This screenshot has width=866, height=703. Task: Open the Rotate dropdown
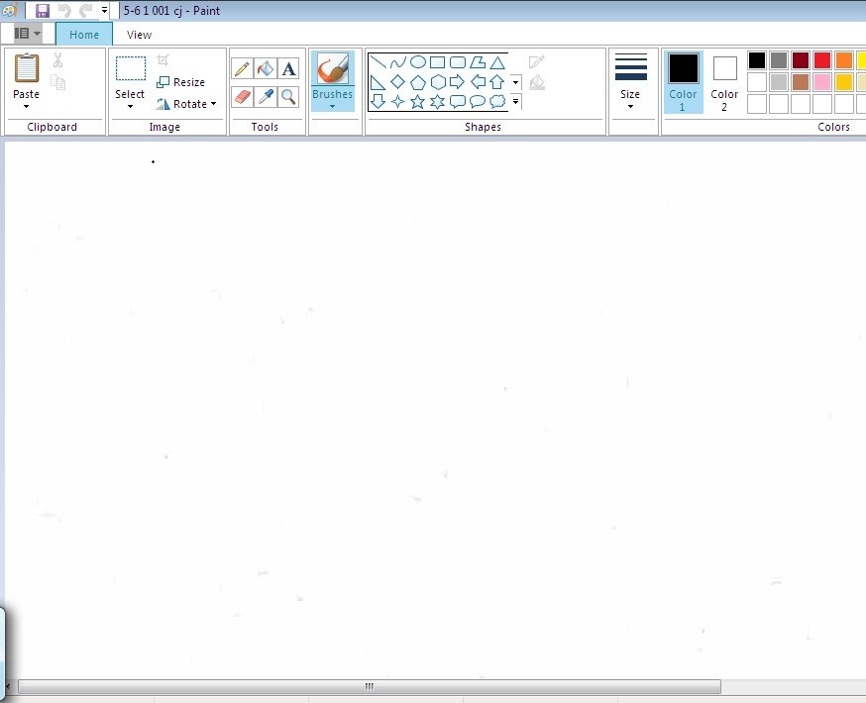click(x=186, y=104)
